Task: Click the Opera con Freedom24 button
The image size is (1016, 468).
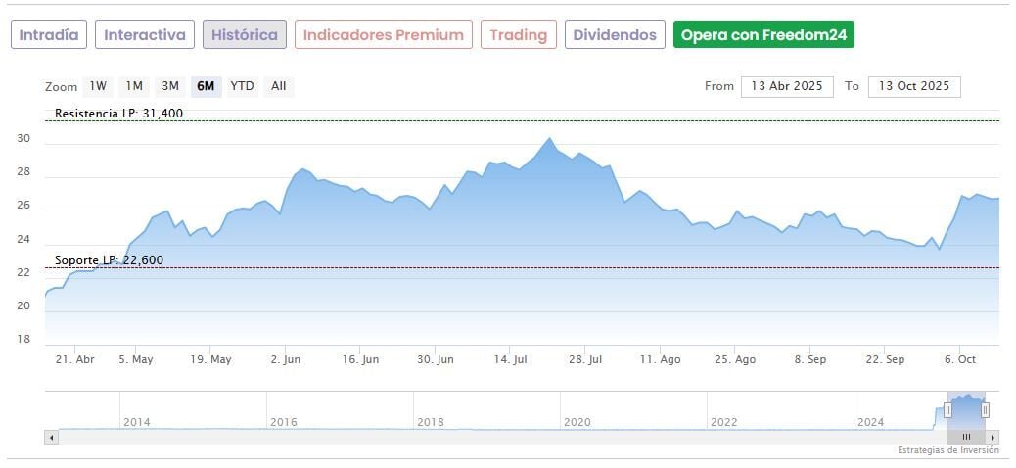Action: (764, 35)
